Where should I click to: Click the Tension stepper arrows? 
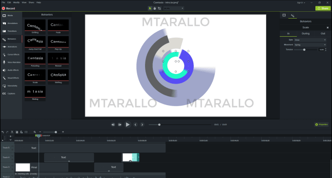tap(326, 50)
